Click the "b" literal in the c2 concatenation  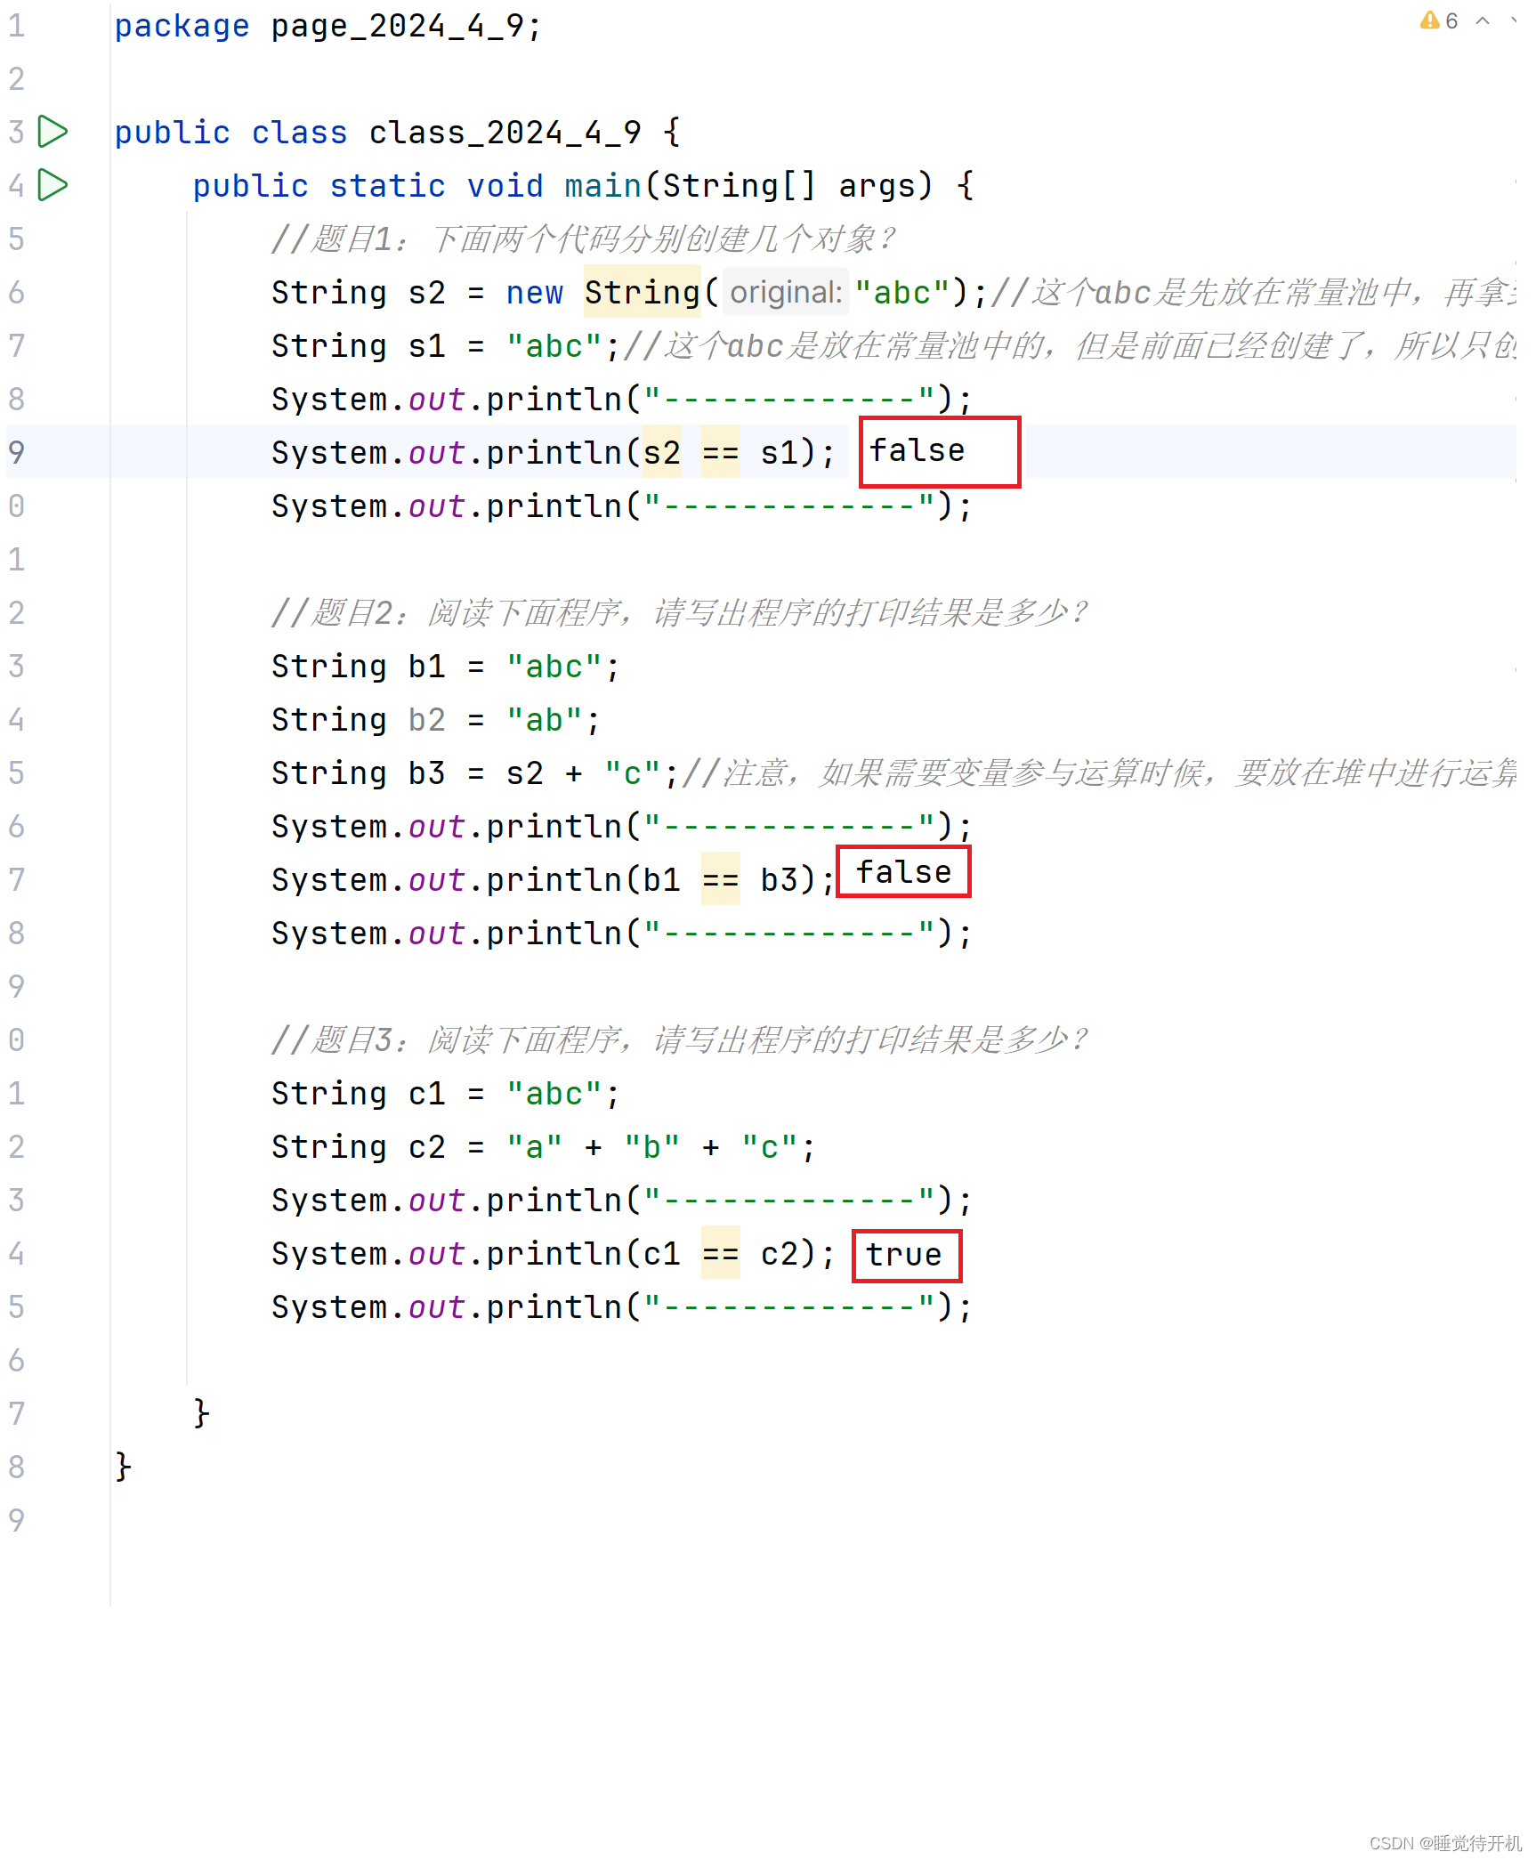coord(651,1147)
